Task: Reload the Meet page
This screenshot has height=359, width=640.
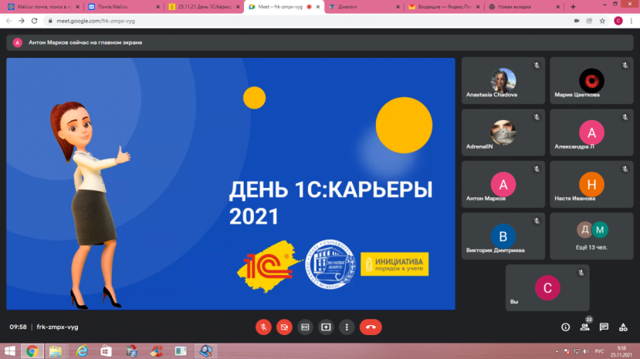Action: click(34, 21)
